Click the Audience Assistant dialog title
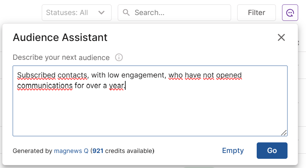 click(x=60, y=38)
